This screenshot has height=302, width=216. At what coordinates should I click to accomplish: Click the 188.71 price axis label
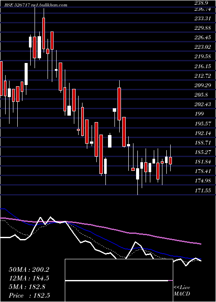[x=202, y=143]
